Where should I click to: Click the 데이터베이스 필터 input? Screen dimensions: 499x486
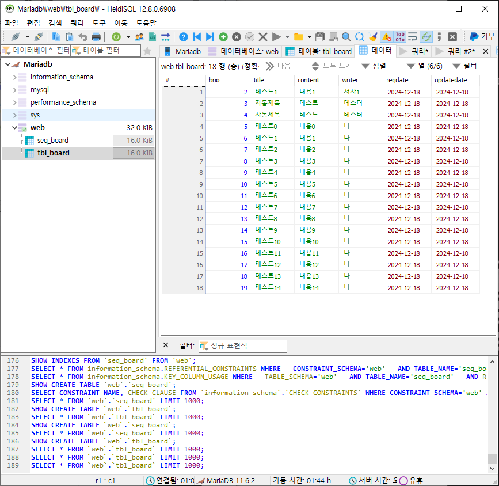coord(36,51)
